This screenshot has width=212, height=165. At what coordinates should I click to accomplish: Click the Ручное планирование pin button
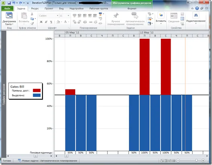pyautogui.click(x=116, y=19)
